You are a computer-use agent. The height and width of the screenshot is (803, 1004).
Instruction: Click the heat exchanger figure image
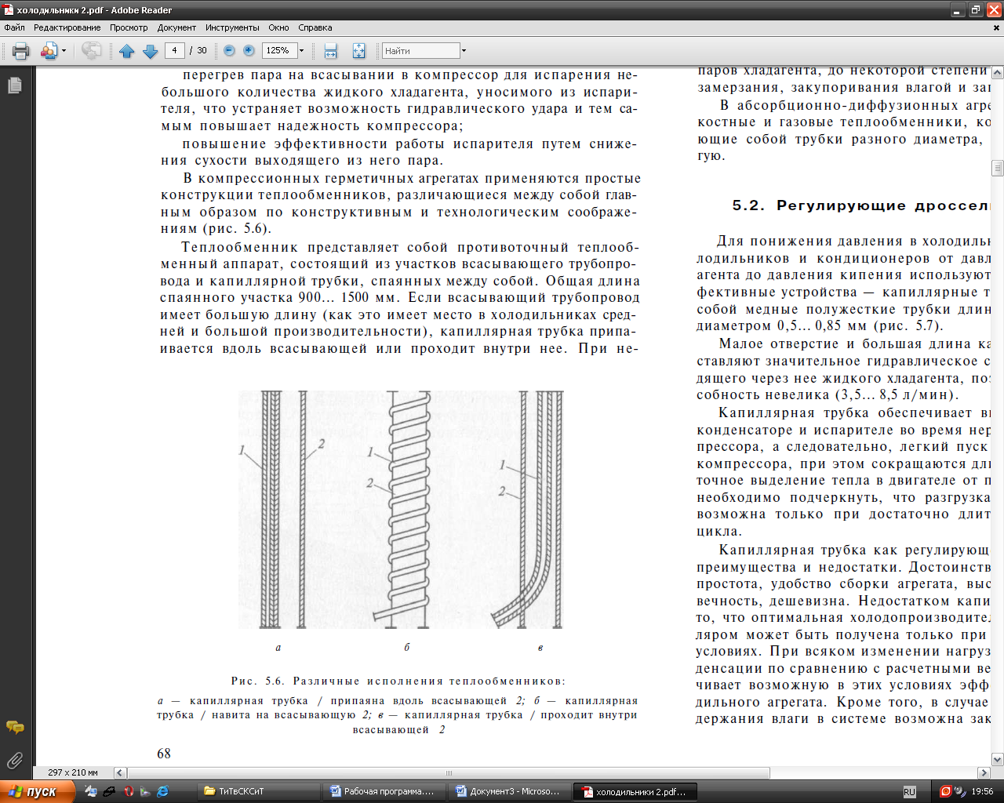pyautogui.click(x=401, y=509)
